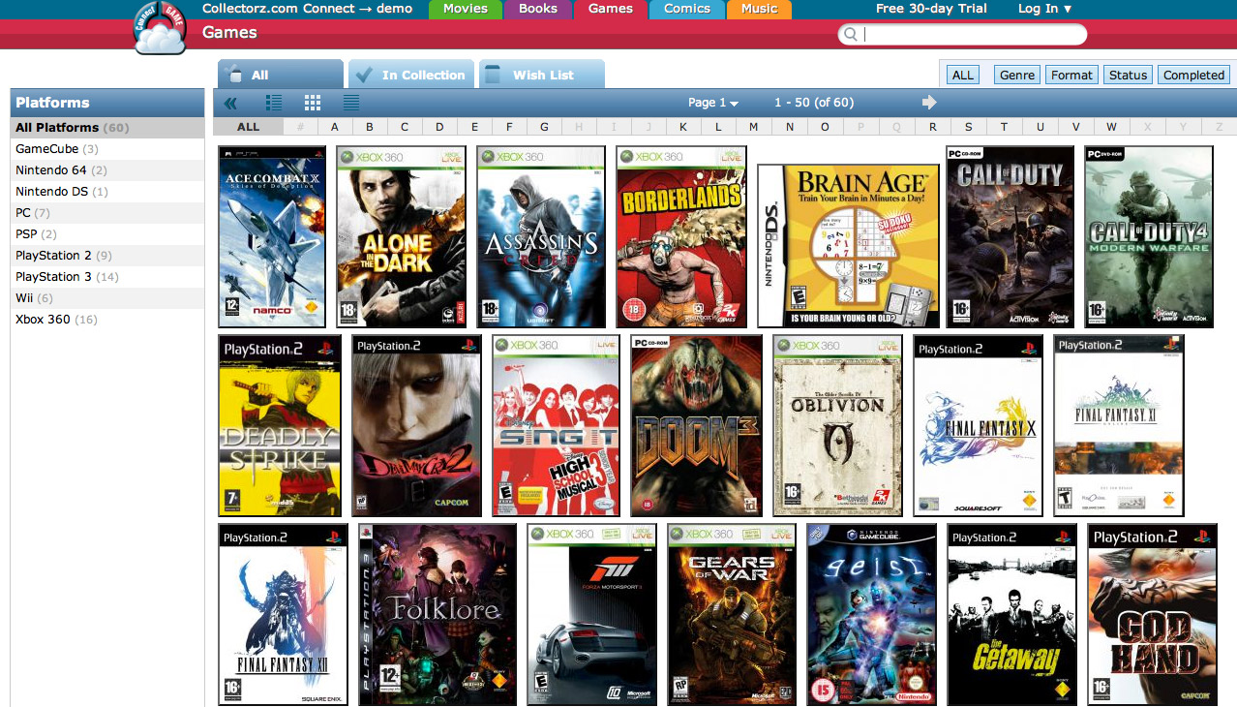Open the Alone in the Dark cover

pyautogui.click(x=401, y=237)
